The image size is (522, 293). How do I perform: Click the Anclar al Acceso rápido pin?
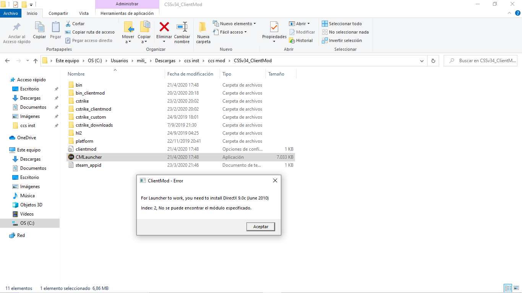coord(17,32)
